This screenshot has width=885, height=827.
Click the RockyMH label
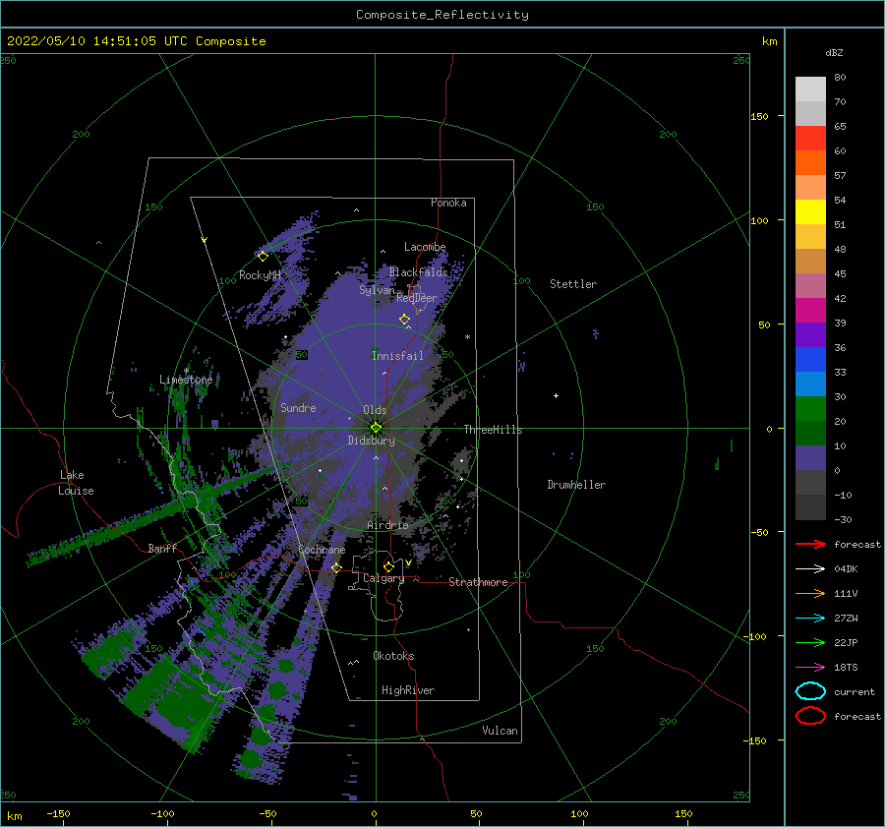coord(260,275)
